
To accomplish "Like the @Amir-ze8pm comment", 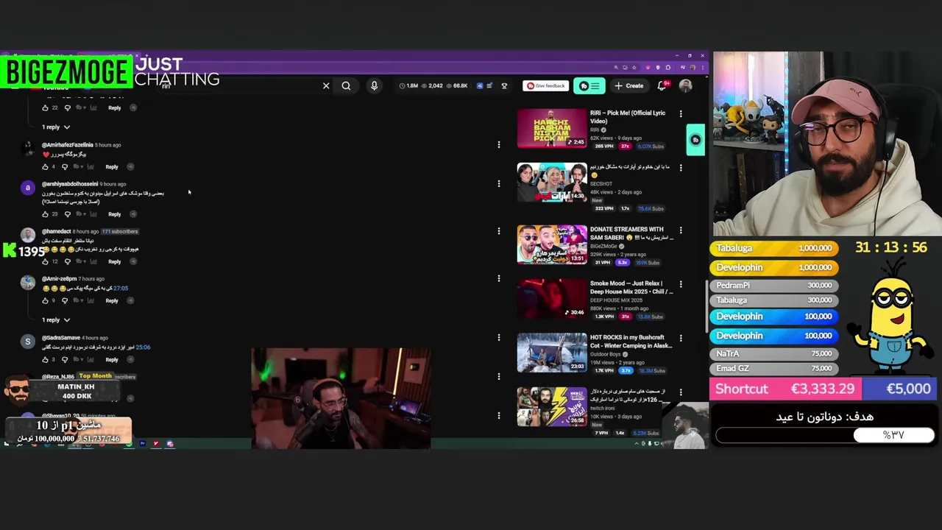I will (x=45, y=300).
